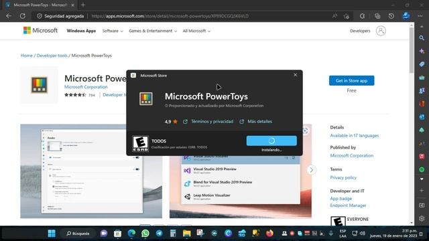Open a new browser tab

[83, 5]
